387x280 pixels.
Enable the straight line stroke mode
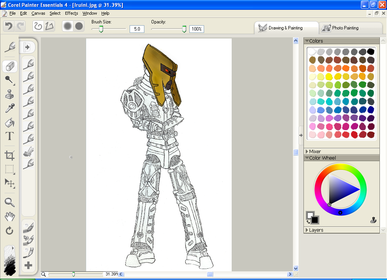pos(49,26)
